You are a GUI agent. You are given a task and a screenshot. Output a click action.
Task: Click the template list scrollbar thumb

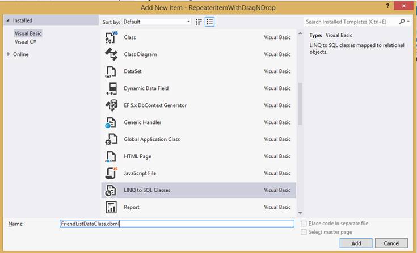tap(300, 104)
